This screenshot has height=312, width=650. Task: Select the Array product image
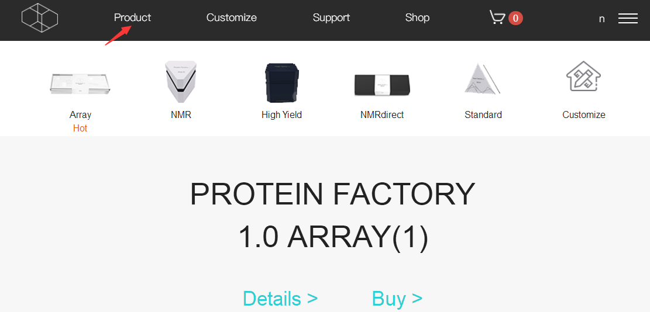80,84
